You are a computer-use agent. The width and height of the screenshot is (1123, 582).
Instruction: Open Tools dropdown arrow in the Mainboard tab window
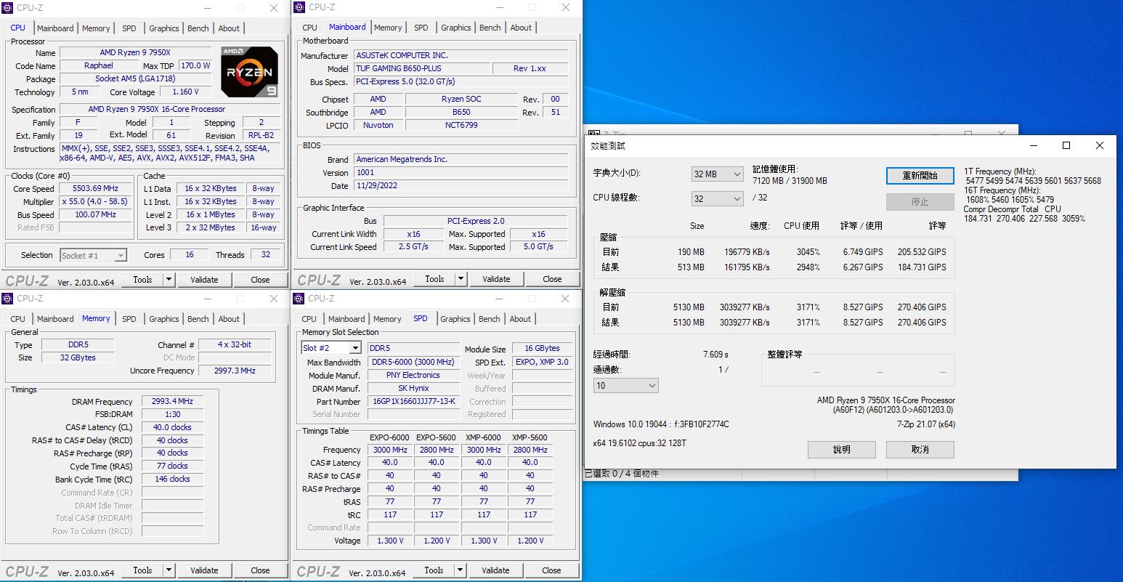click(461, 279)
